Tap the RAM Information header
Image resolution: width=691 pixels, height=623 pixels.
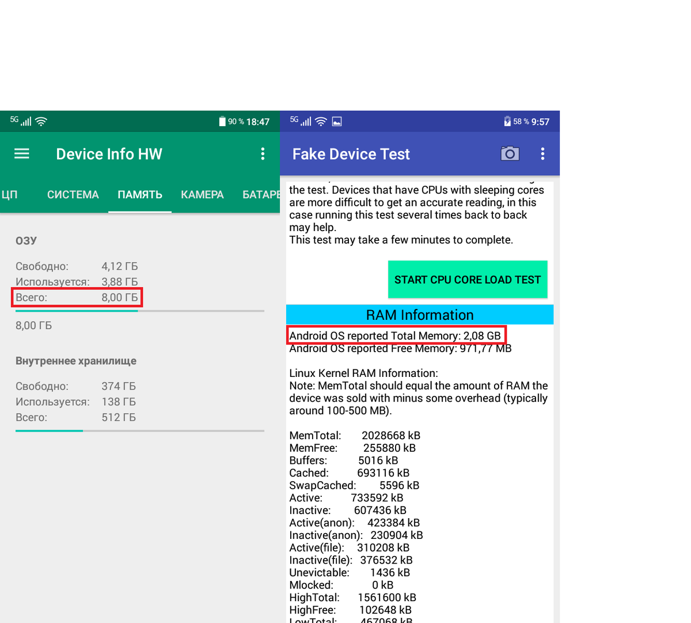click(420, 315)
